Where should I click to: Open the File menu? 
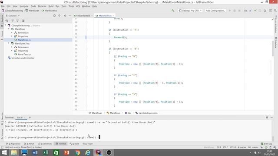tap(3, 6)
